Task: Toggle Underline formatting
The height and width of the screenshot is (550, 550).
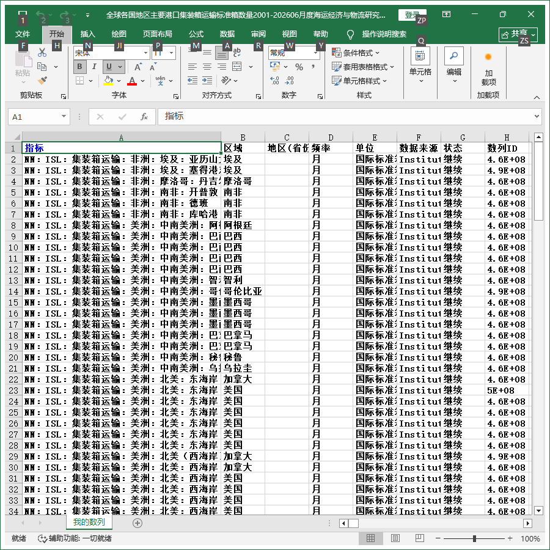Action: pos(109,67)
